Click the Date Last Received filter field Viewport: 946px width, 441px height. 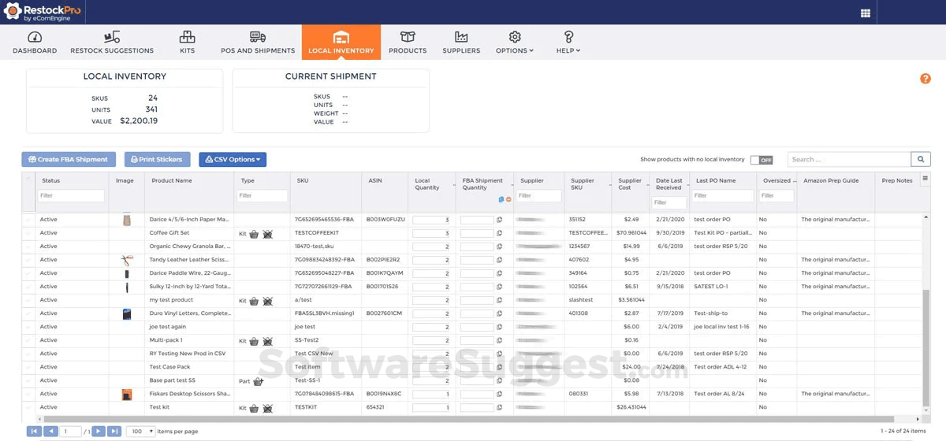[669, 202]
